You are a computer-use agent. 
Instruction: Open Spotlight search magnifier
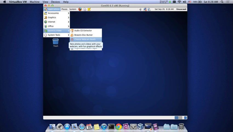tap(222, 2)
